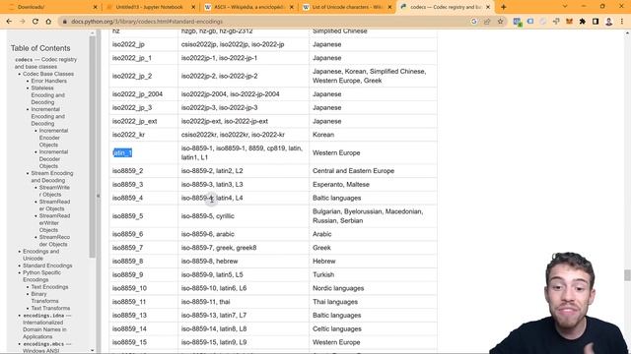Screen dimensions: 631x354
Task: Open StreamRecoder Objects sidebar link
Action: [54, 241]
